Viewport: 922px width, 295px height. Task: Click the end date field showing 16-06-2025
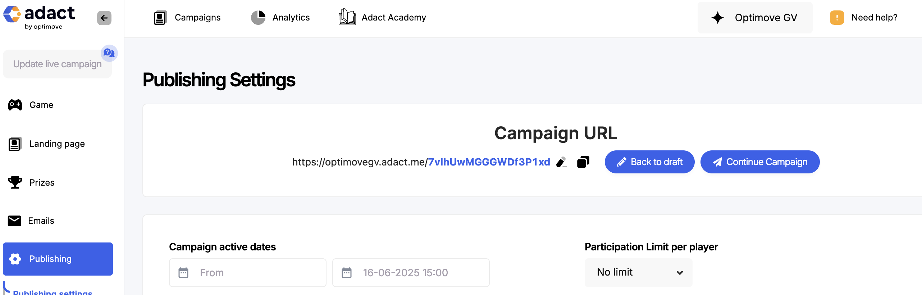[x=411, y=273]
